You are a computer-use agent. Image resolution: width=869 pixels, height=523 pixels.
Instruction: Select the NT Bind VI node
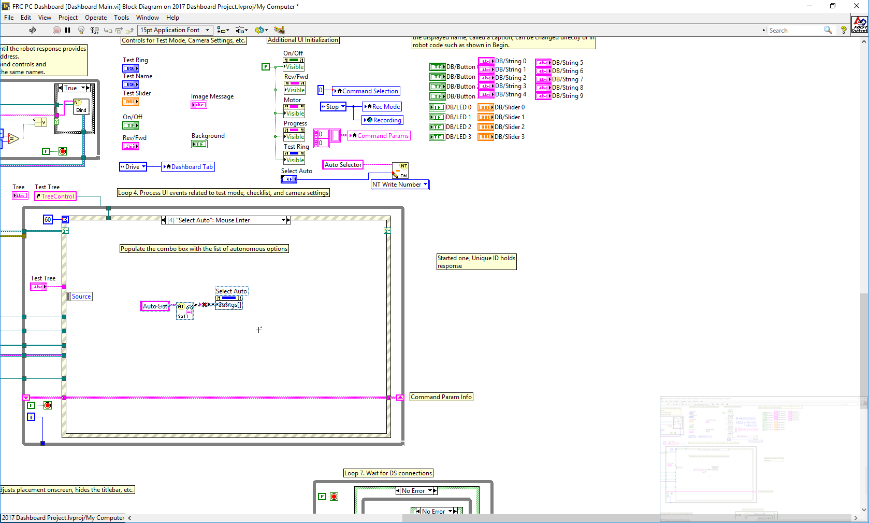coord(81,106)
